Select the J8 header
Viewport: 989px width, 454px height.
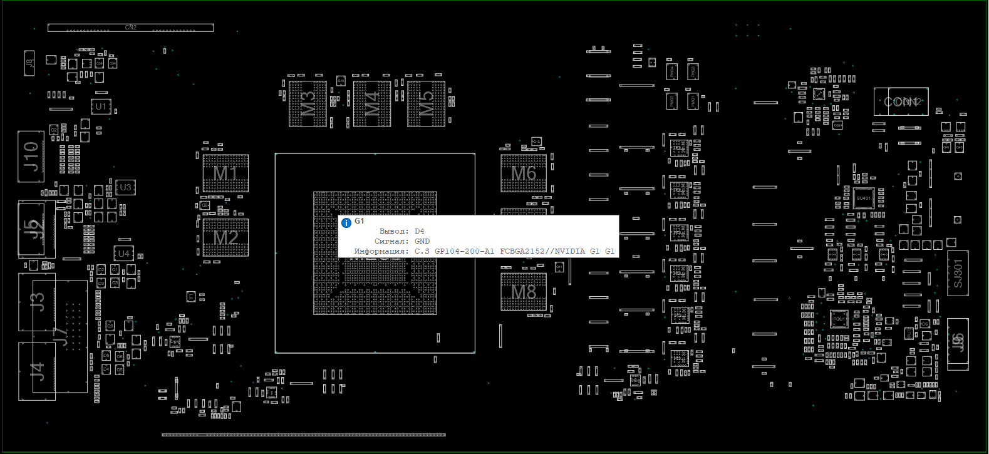pos(29,63)
